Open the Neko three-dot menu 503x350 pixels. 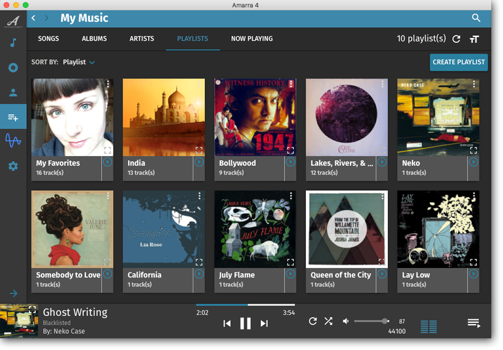pos(474,84)
